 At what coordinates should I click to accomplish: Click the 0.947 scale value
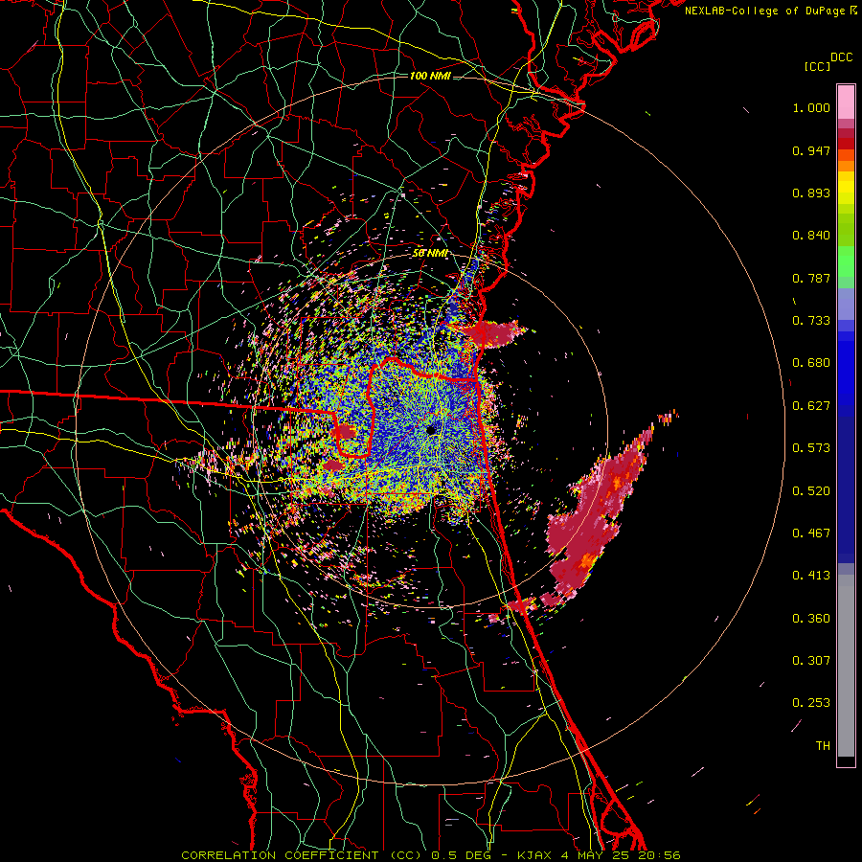tap(811, 150)
